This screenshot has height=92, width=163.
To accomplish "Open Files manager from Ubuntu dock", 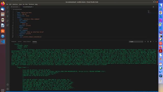I will pyautogui.click(x=3, y=14).
